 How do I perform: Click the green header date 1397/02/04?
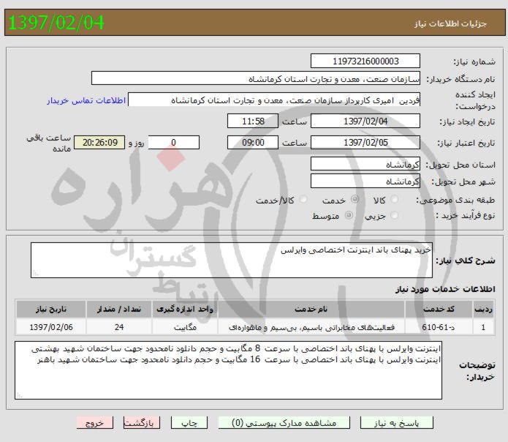point(56,23)
